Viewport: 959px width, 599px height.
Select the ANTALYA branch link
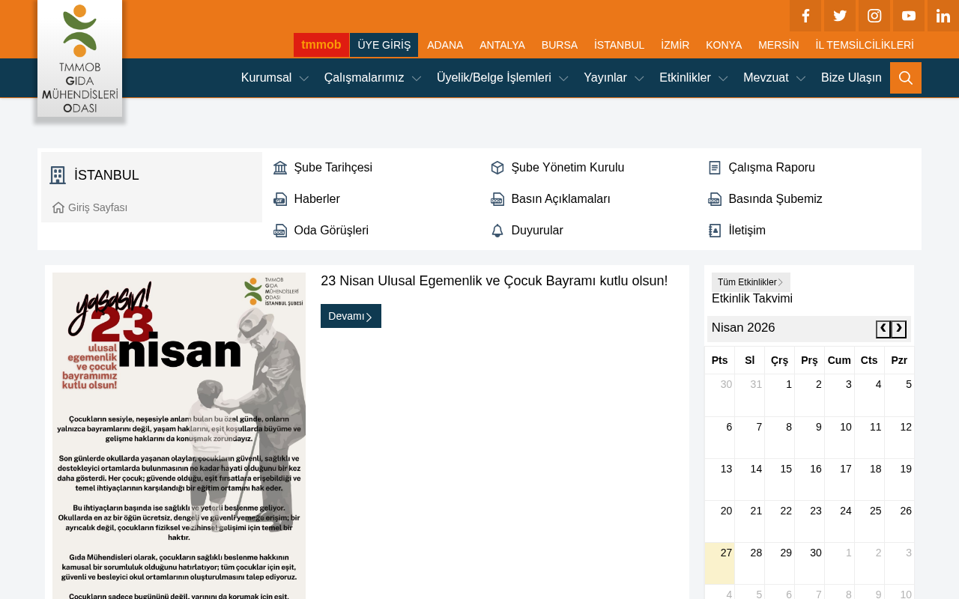502,45
